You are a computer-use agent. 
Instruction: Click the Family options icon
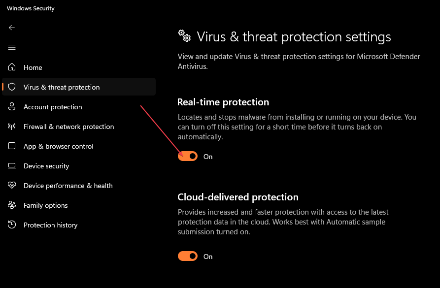click(12, 205)
